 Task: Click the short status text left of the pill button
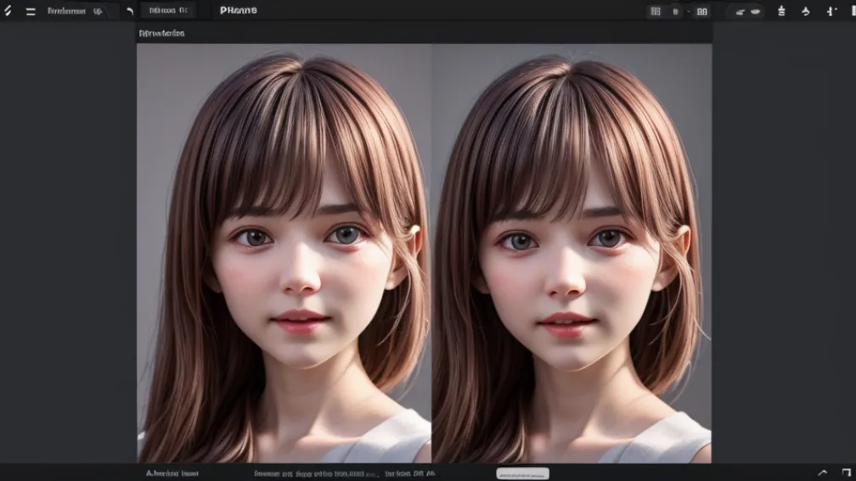coord(410,473)
